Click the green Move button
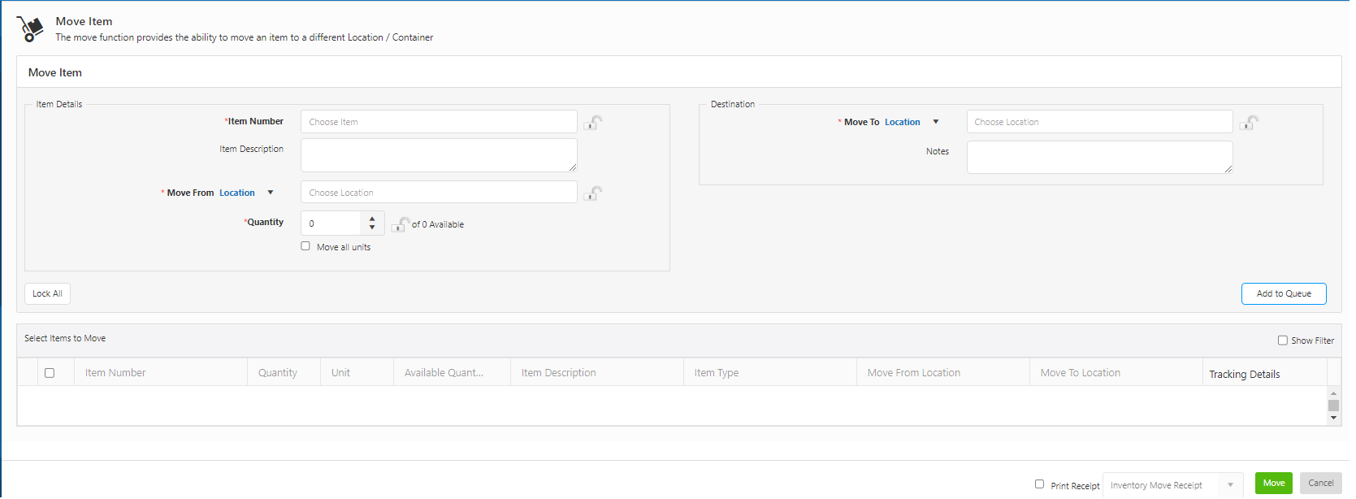 [1273, 484]
